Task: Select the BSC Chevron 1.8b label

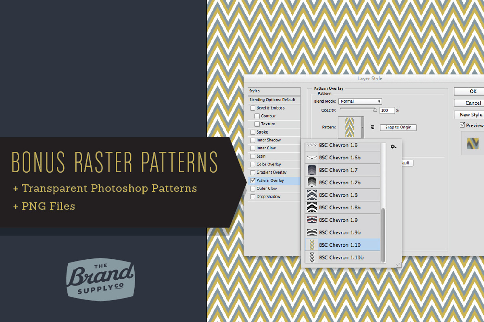Action: 340,207
